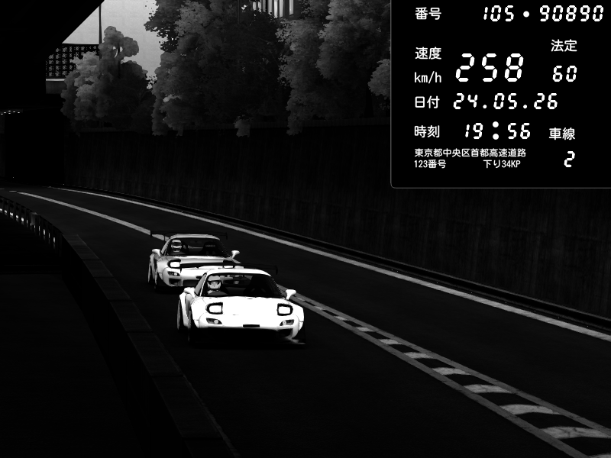Image resolution: width=611 pixels, height=458 pixels.
Task: Click the 番号 label
Action: point(428,14)
